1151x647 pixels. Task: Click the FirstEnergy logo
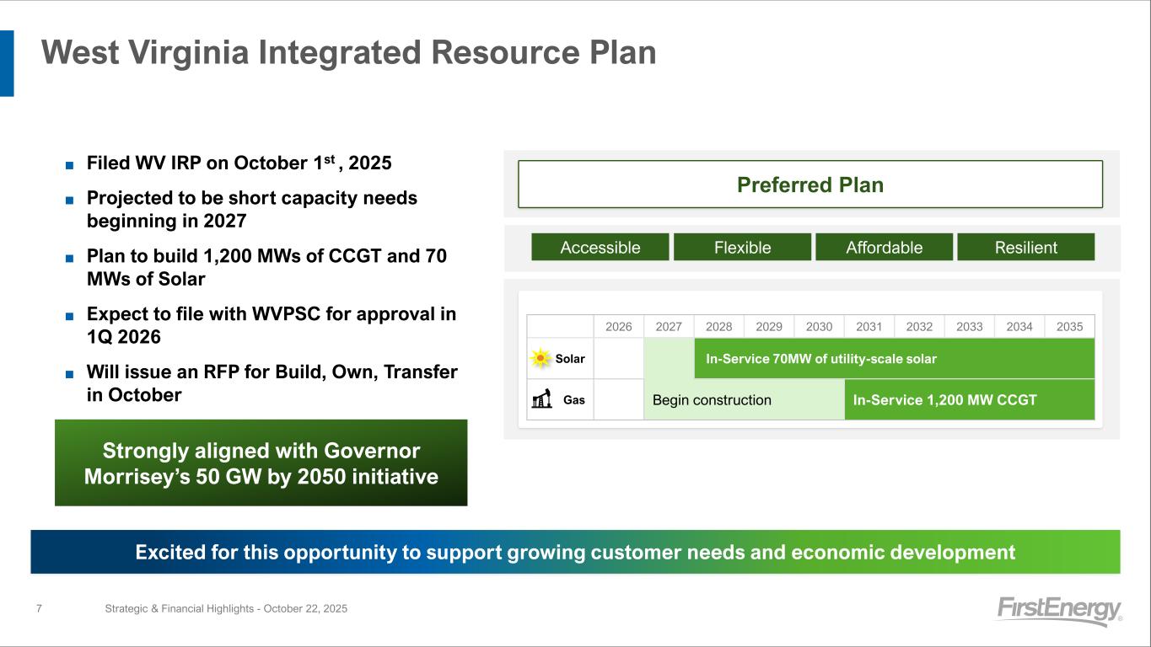click(x=1059, y=611)
